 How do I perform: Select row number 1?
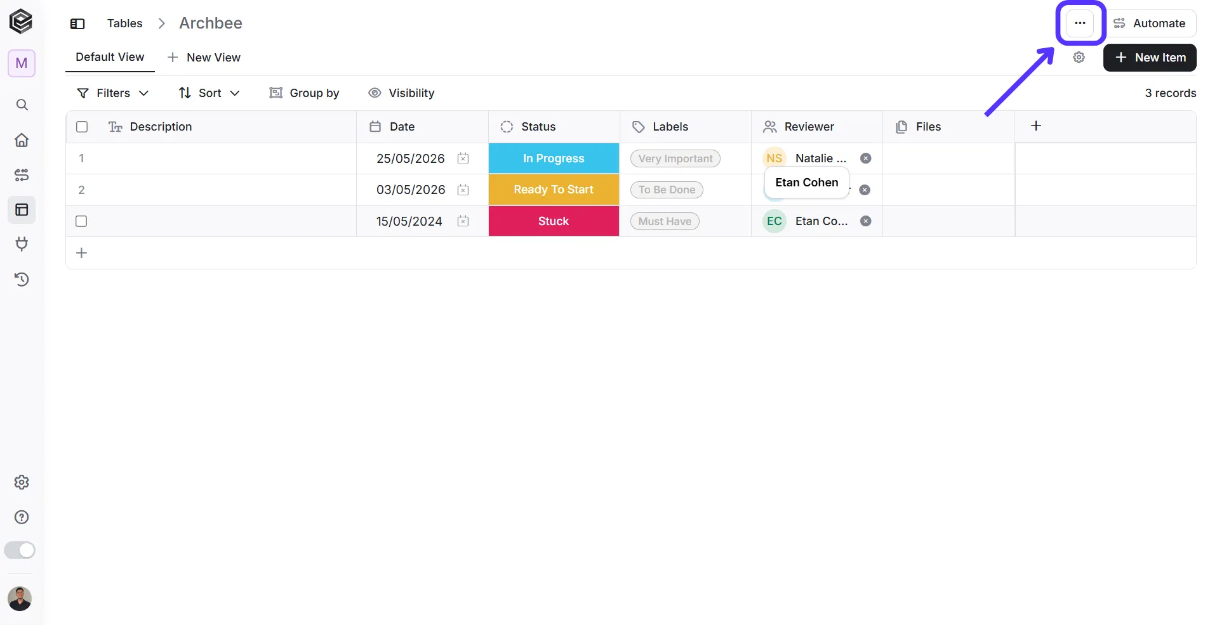81,158
